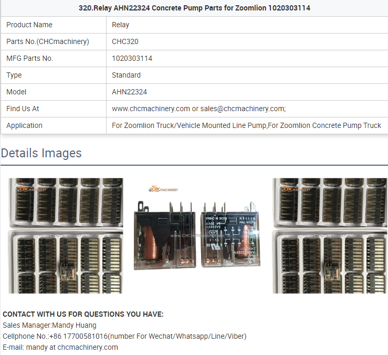Click the CHC Machinery logo above the middle relay photo
Image resolution: width=388 pixels, height=355 pixels.
(164, 189)
